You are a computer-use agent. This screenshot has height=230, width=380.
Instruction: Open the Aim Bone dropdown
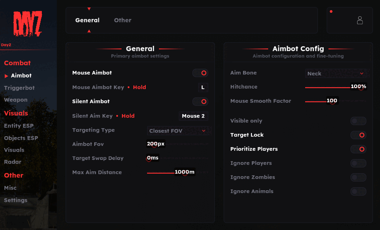click(x=336, y=74)
